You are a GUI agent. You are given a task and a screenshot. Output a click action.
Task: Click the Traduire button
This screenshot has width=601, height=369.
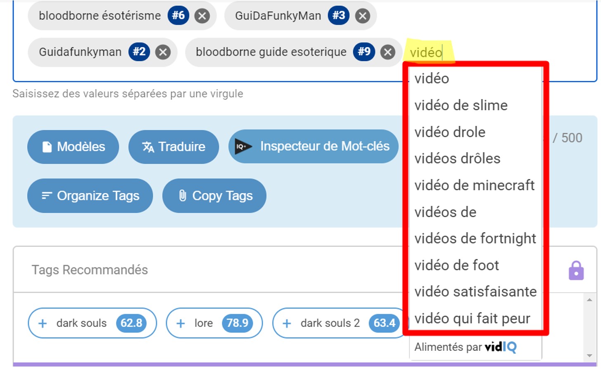(173, 147)
